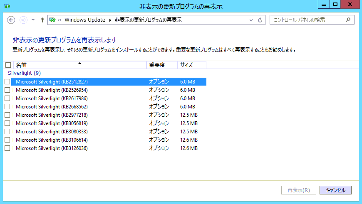362x204 pixels.
Task: Check the box for KB3056819
Action: click(x=7, y=123)
